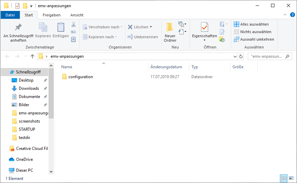297x183 pixels.
Task: Click the scissors Ausschneiden icon
Action: [x=73, y=25]
